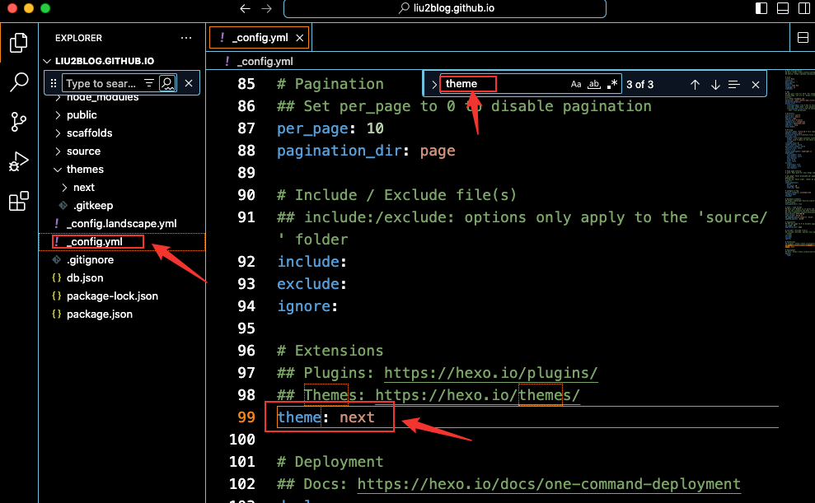This screenshot has height=503, width=815.
Task: Open the Source Control view
Action: 18,122
